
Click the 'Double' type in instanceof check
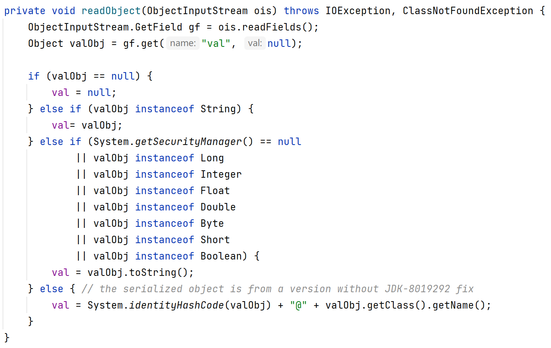(218, 207)
